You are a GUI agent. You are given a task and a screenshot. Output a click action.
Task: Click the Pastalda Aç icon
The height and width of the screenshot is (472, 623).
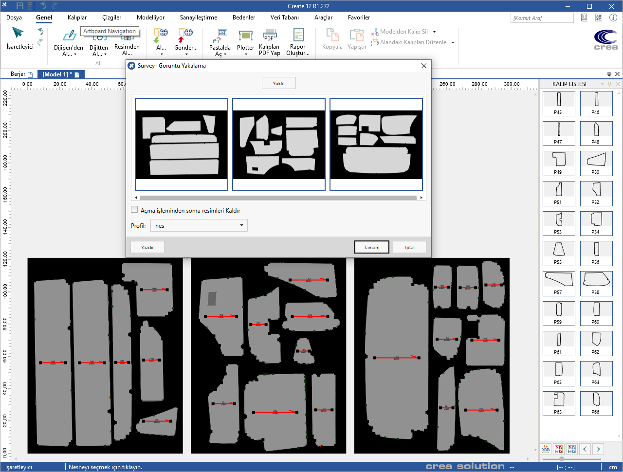(x=220, y=36)
